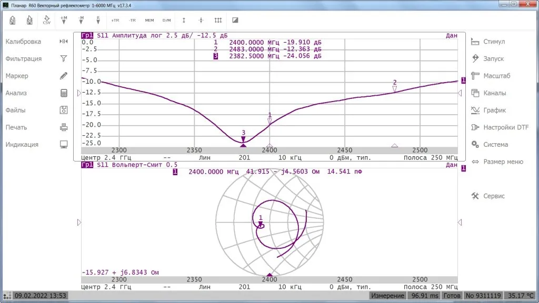Click the three-vertical-bars toolbar icon
This screenshot has width=539, height=303.
pyautogui.click(x=218, y=21)
